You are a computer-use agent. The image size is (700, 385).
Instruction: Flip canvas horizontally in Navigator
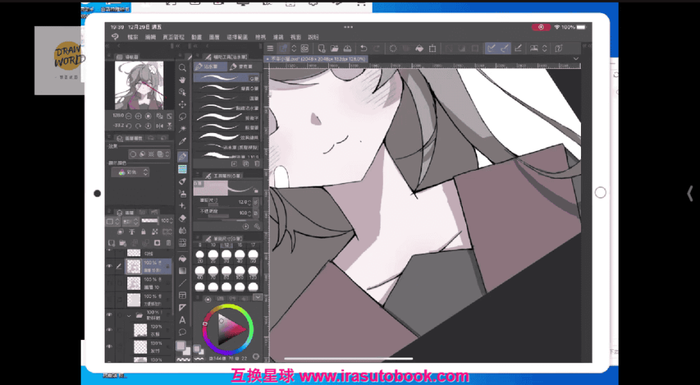[160, 126]
